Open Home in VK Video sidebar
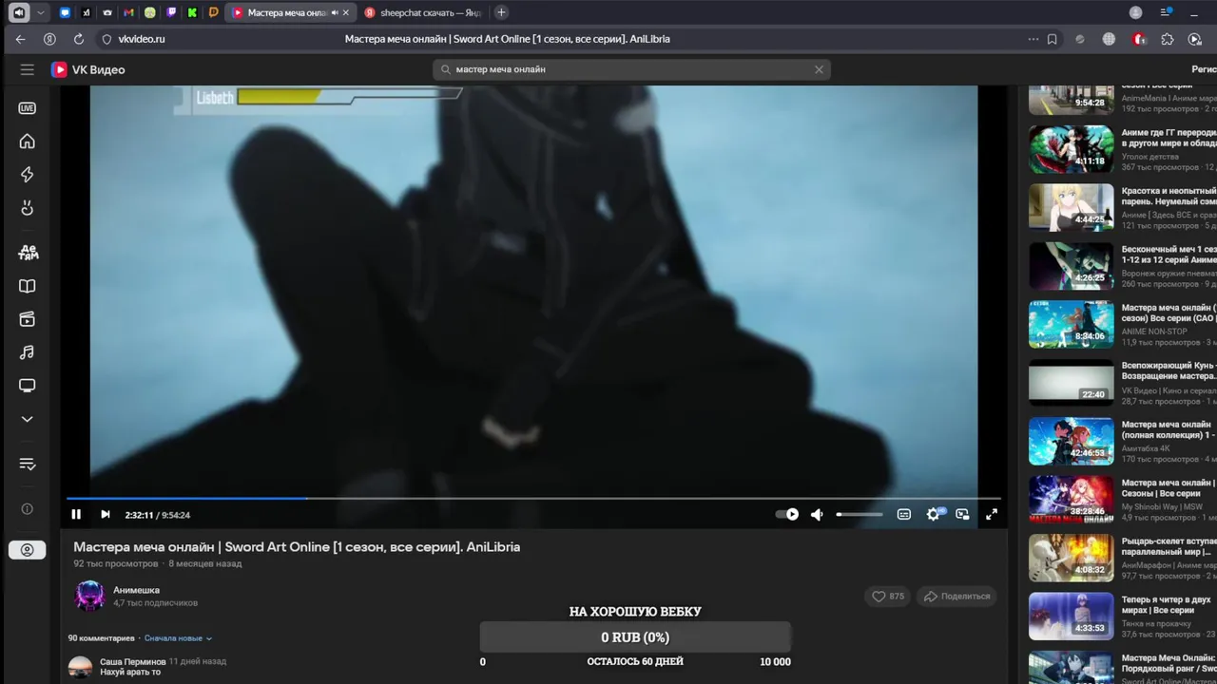The width and height of the screenshot is (1217, 684). point(28,142)
